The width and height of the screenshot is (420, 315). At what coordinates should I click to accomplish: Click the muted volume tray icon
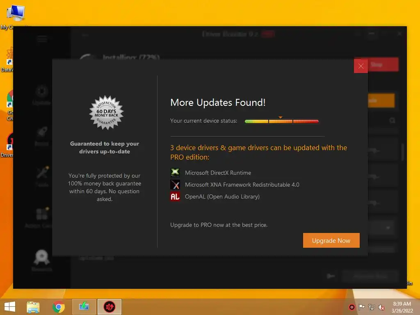pyautogui.click(x=381, y=307)
